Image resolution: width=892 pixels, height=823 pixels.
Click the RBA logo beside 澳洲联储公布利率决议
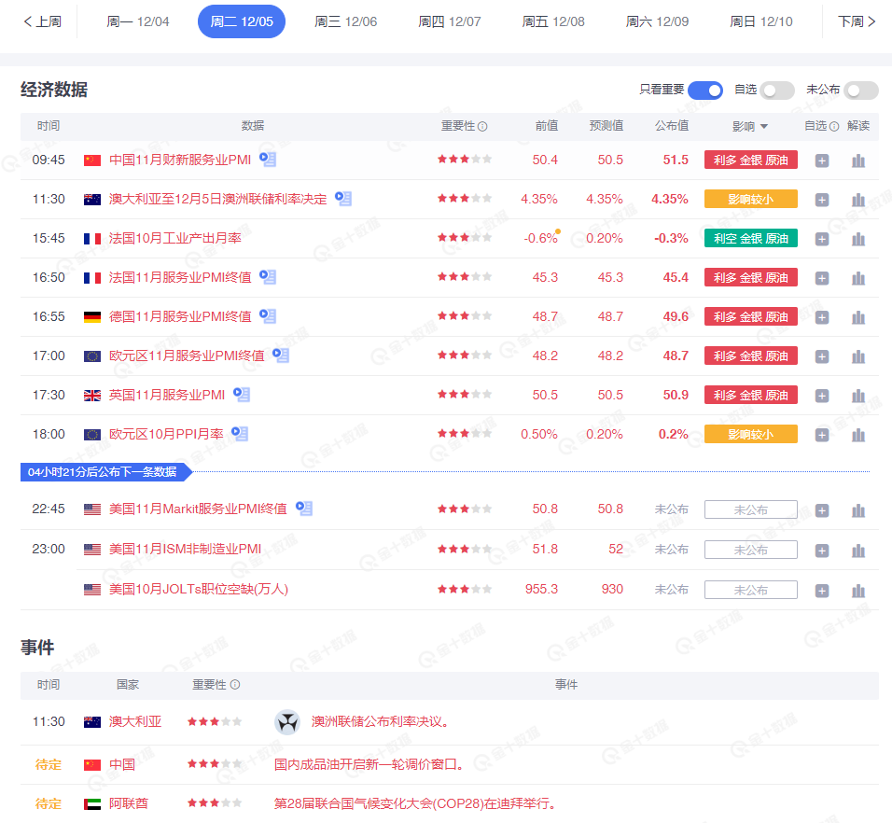point(286,723)
